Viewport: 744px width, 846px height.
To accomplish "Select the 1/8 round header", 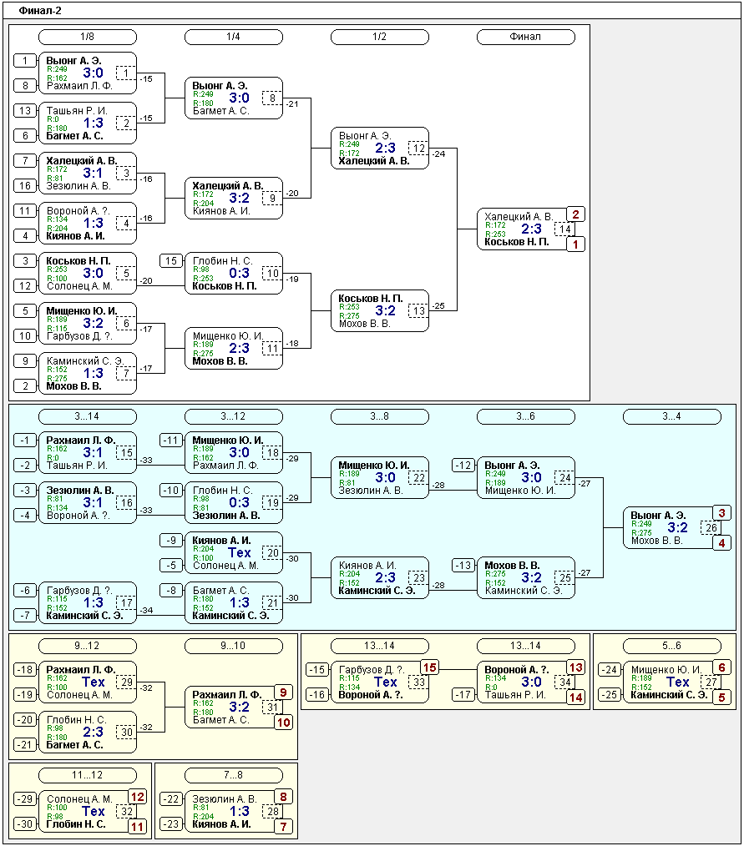I will coord(88,37).
